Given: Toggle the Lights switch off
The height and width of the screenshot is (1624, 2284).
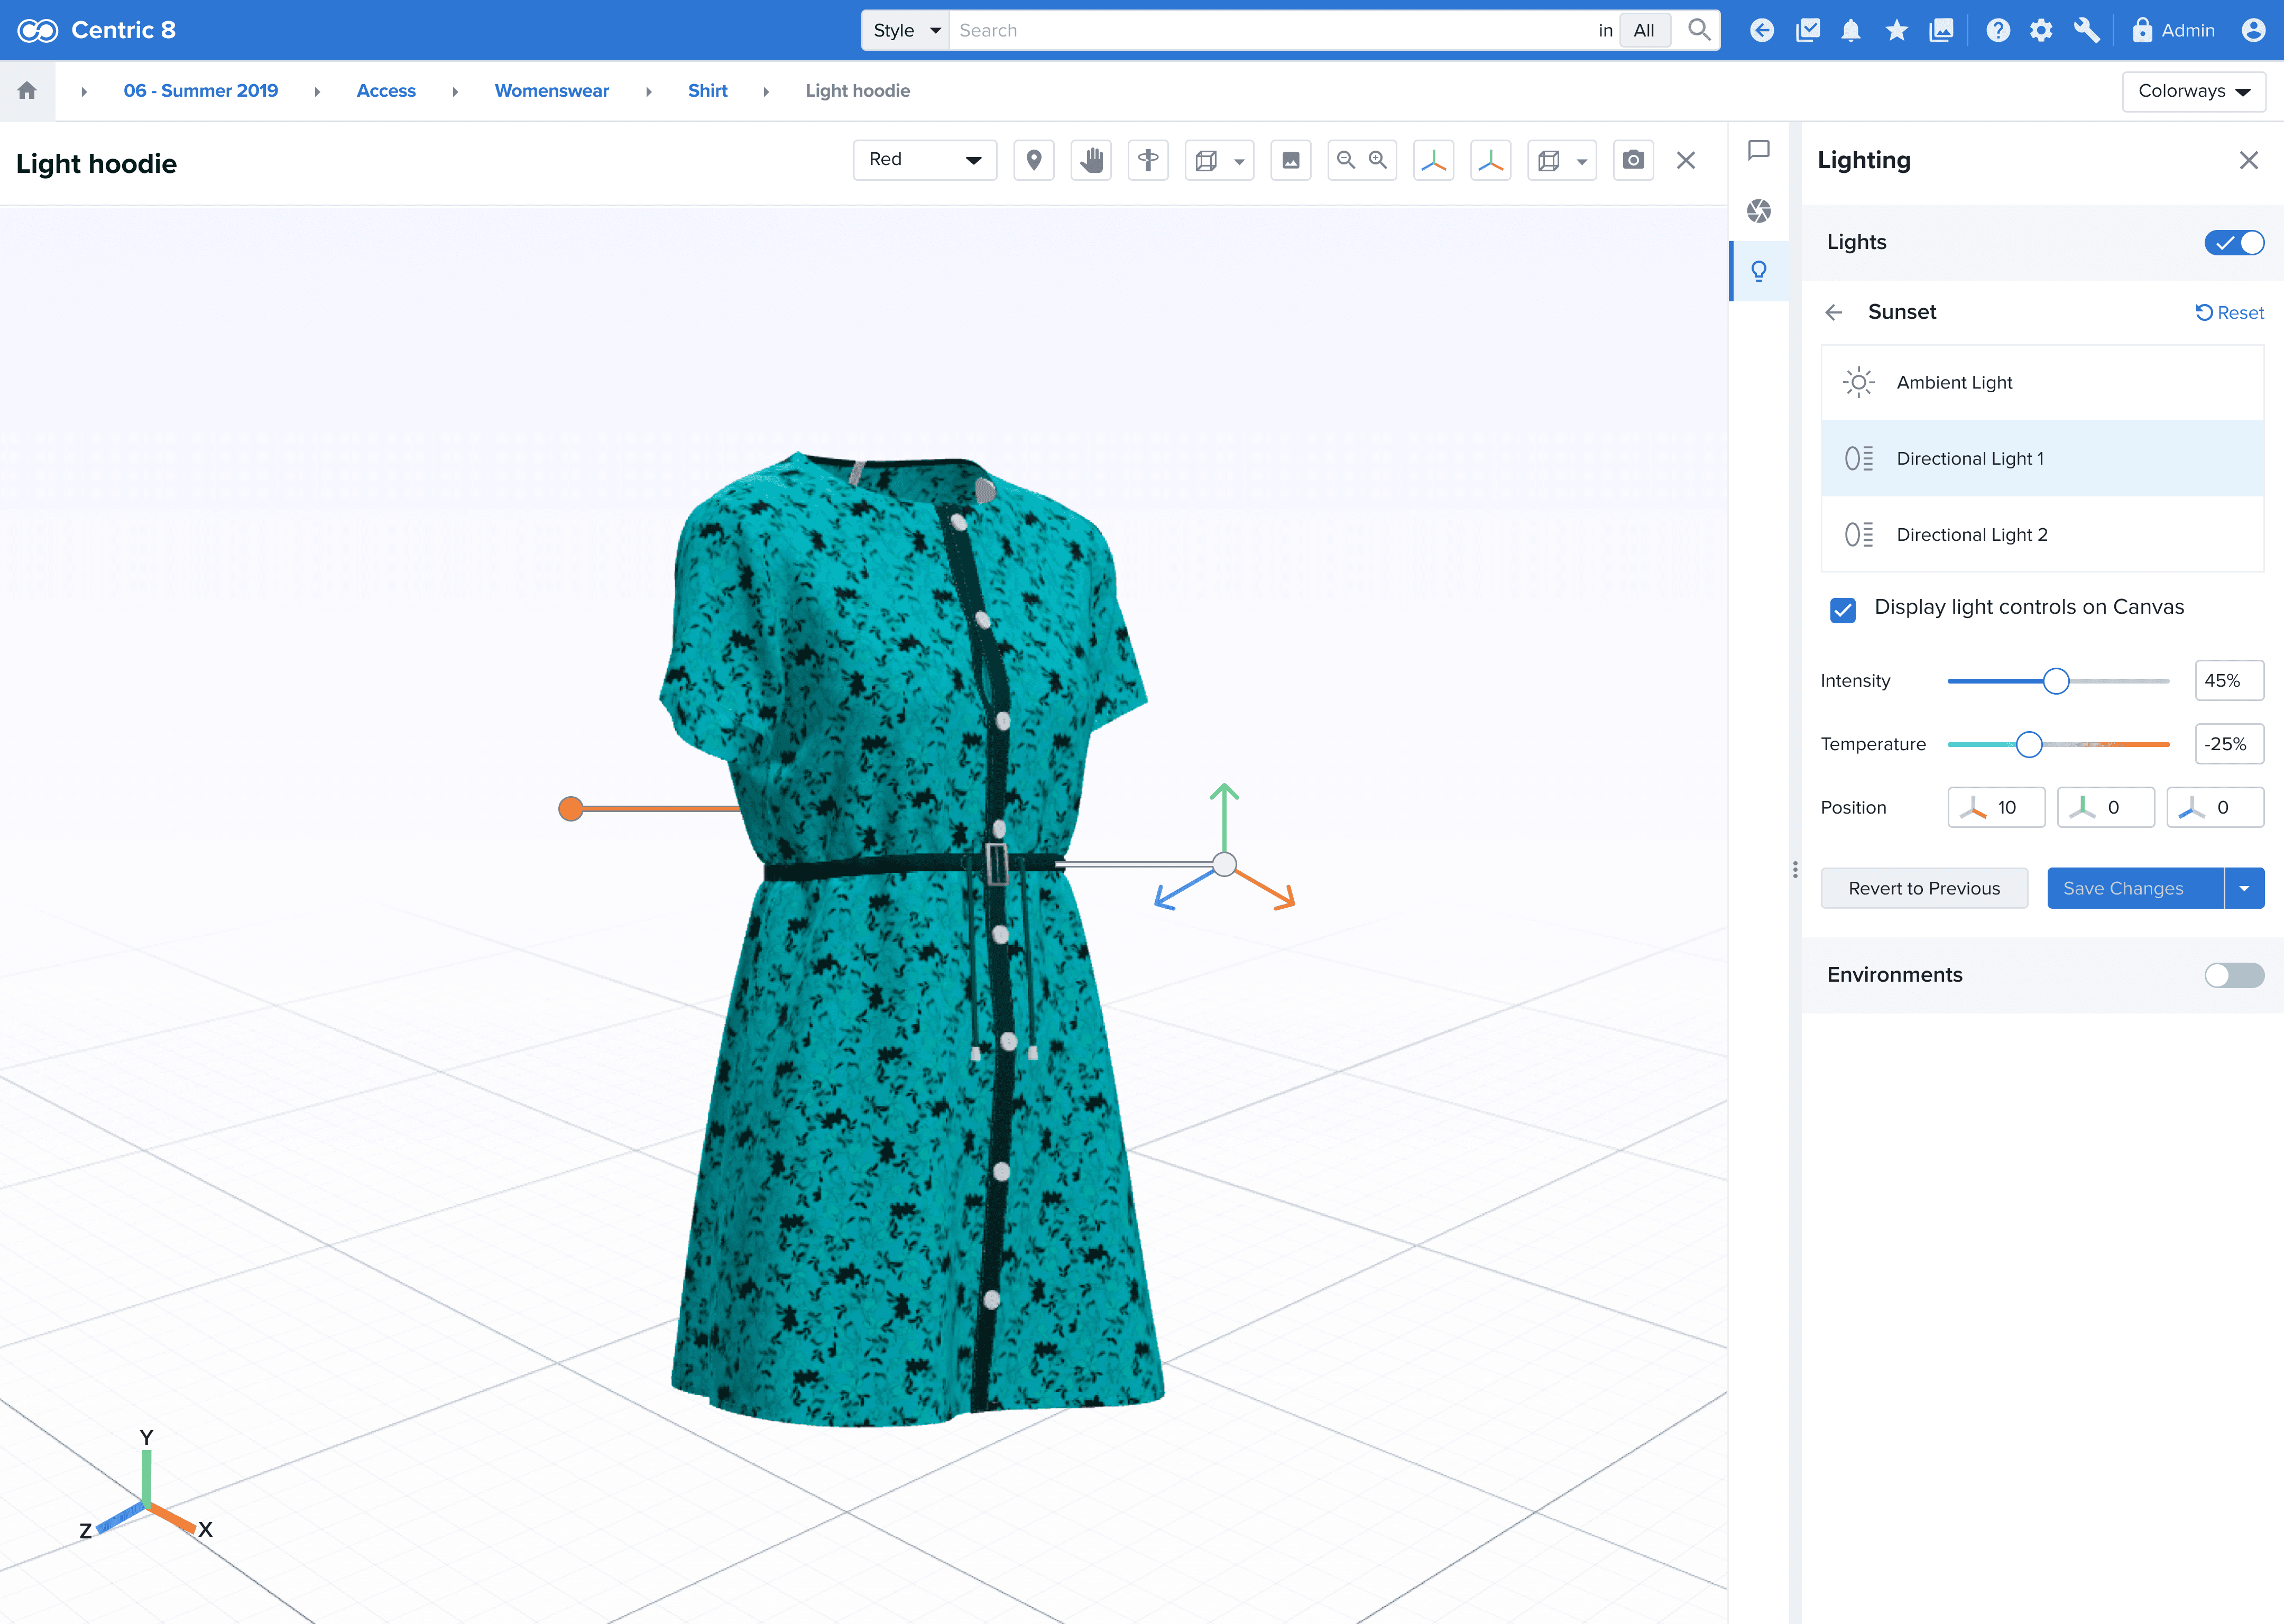Looking at the screenshot, I should click(x=2233, y=243).
